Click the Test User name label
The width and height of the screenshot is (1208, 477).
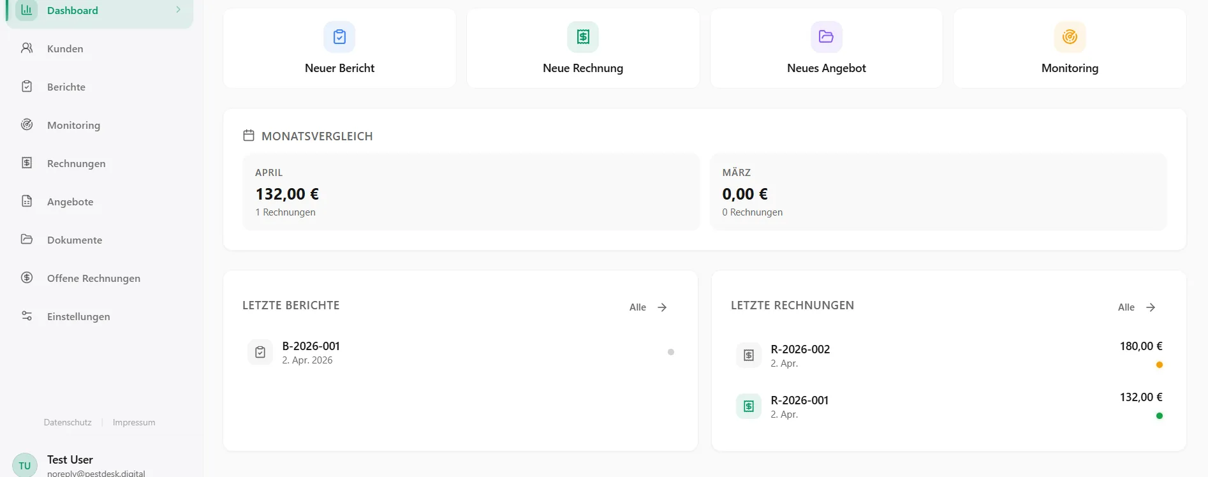pos(70,460)
